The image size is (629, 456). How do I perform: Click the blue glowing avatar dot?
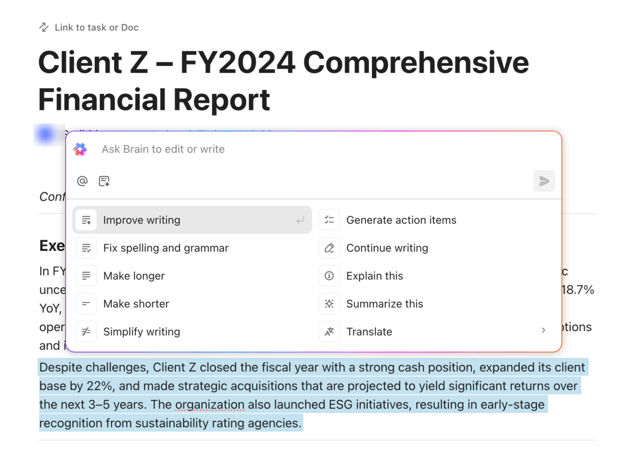(46, 134)
